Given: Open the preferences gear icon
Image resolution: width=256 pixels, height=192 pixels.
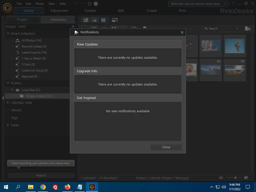Looking at the screenshot, I should [89, 3].
